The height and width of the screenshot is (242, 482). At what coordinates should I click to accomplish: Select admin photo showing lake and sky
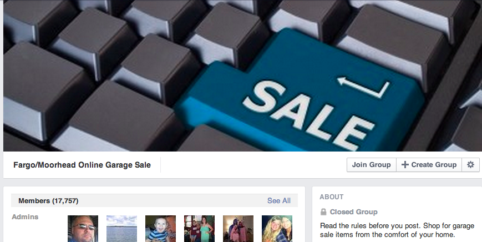pos(121,229)
